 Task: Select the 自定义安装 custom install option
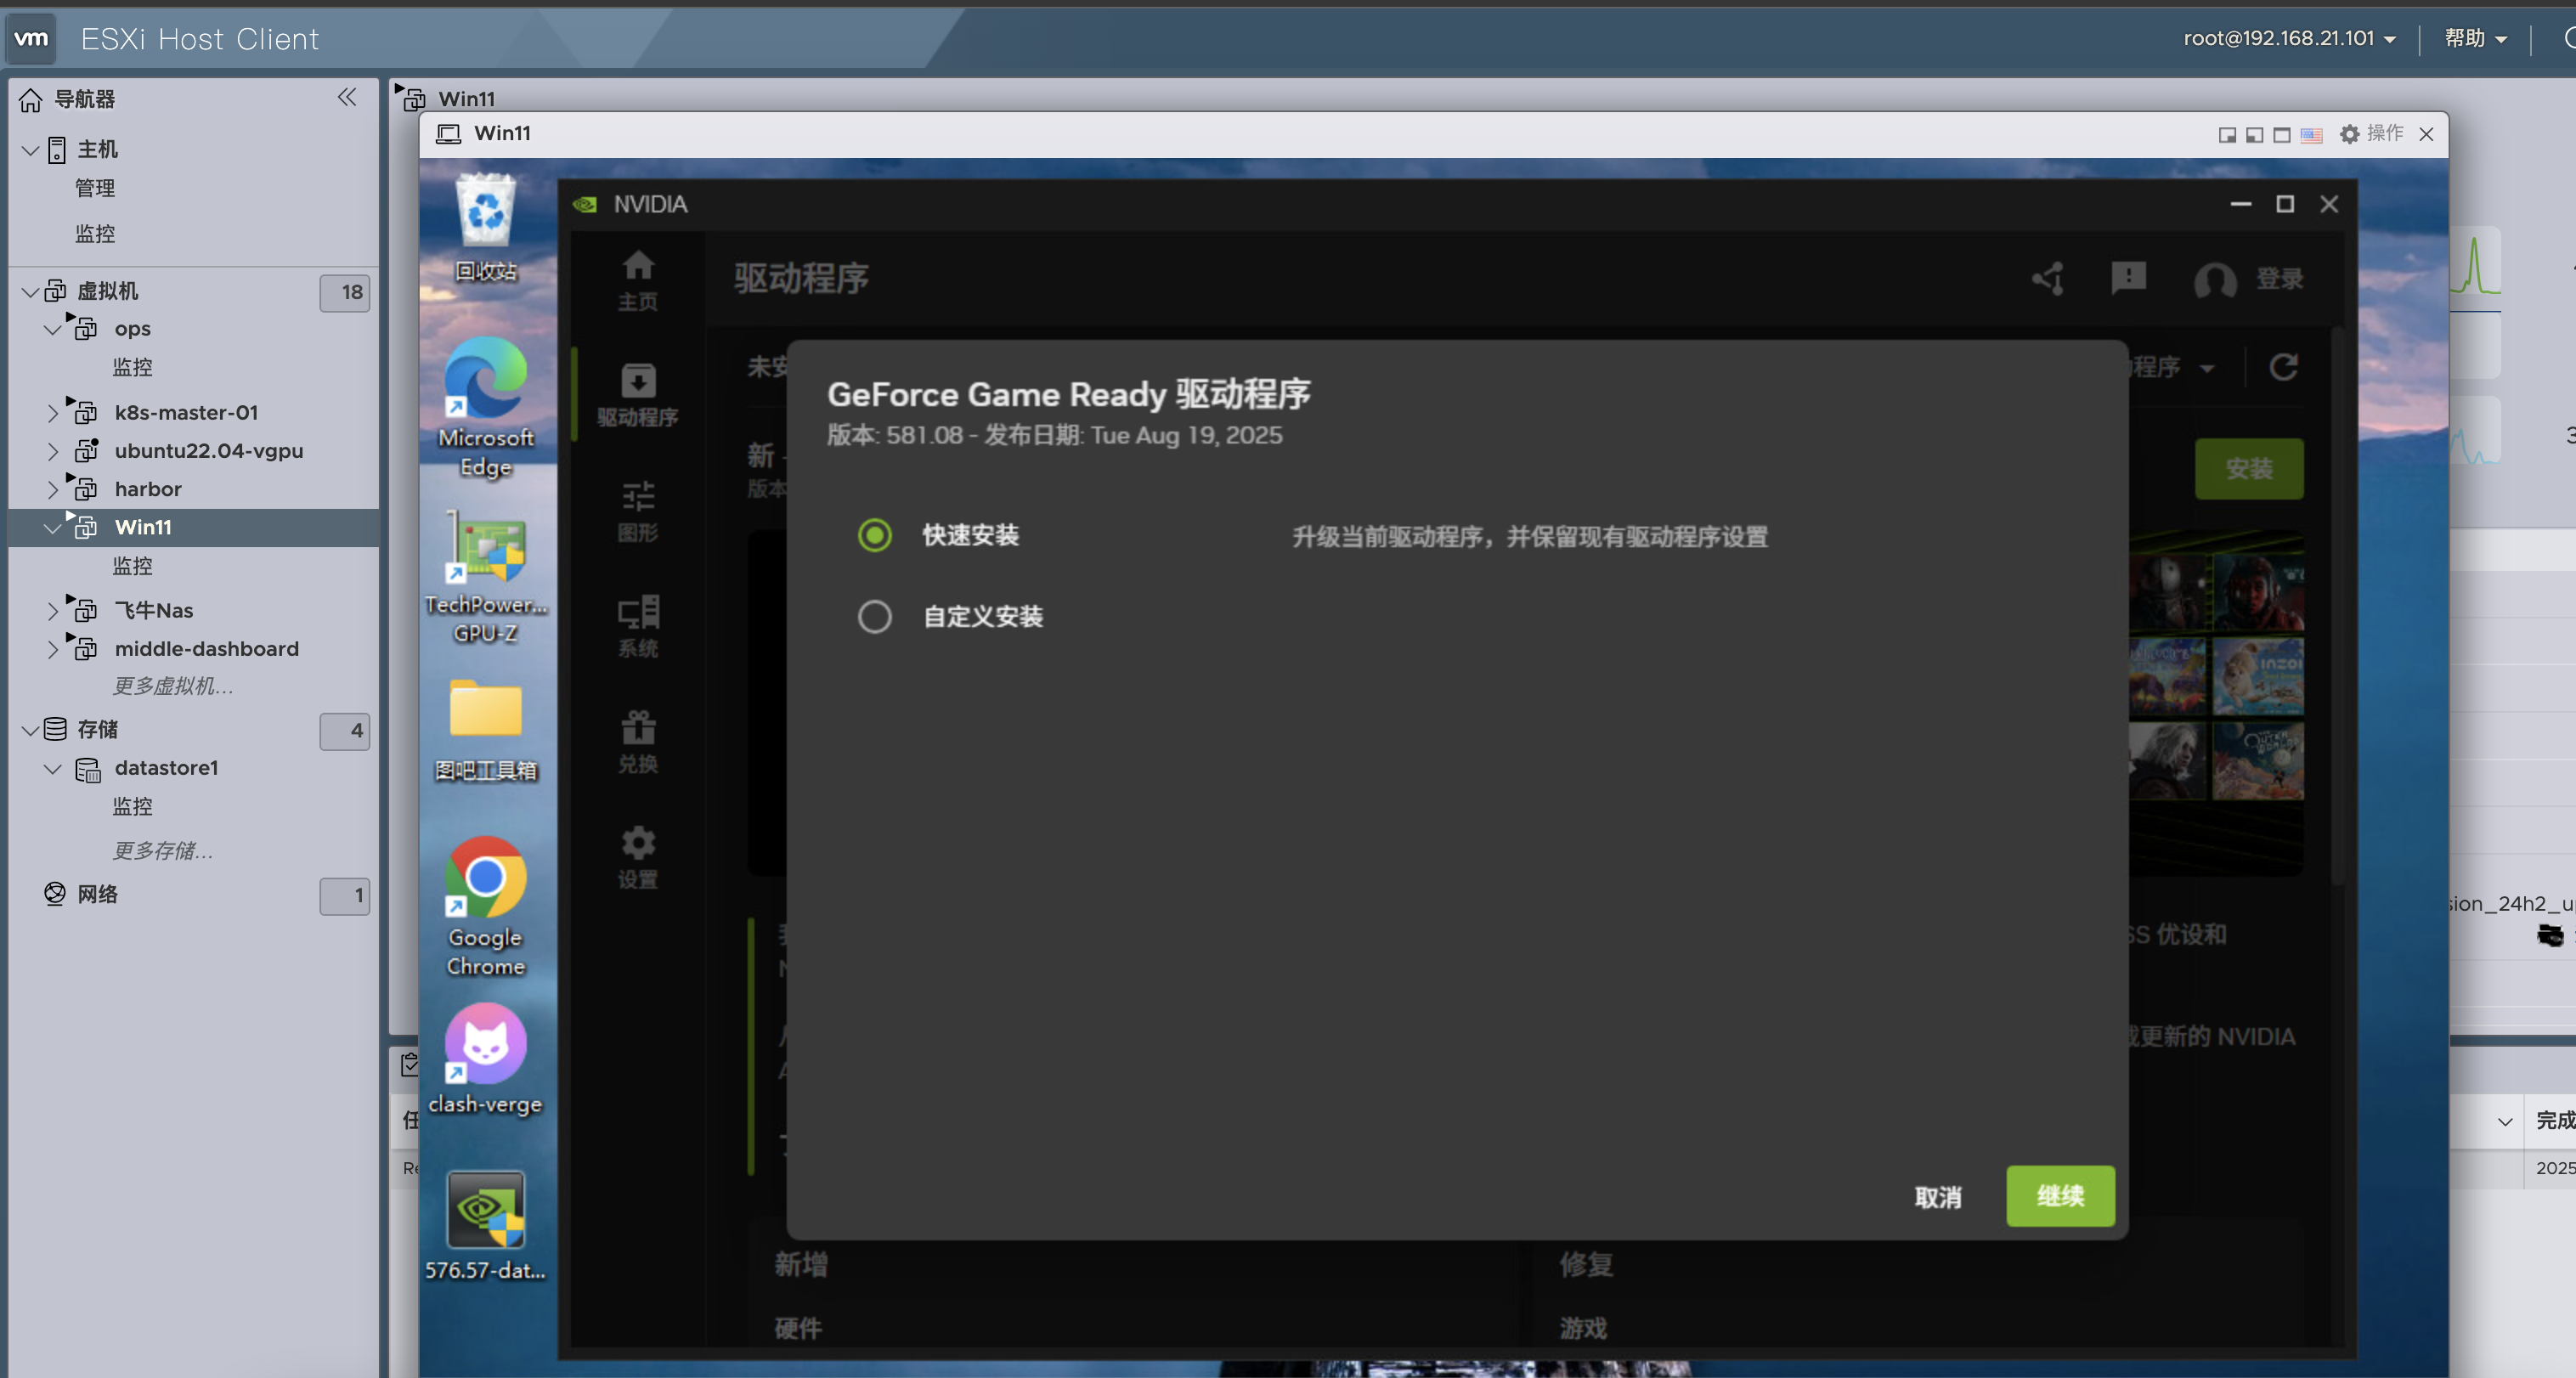tap(875, 616)
